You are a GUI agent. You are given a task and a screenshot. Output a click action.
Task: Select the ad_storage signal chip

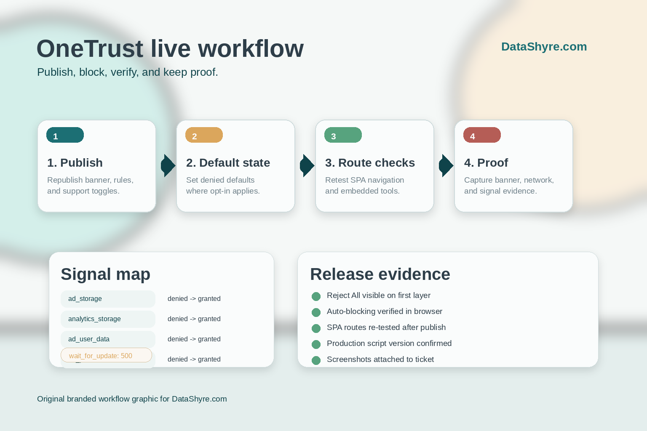108,299
